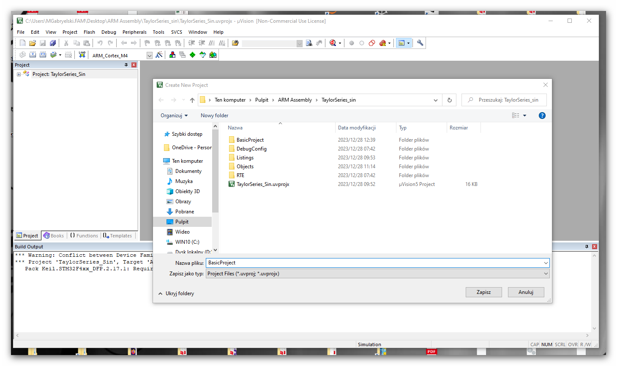Viewport: 617px width, 366px height.
Task: Click the Build target icon
Action: click(x=33, y=55)
